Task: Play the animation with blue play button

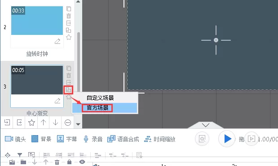Action: [x=227, y=139]
